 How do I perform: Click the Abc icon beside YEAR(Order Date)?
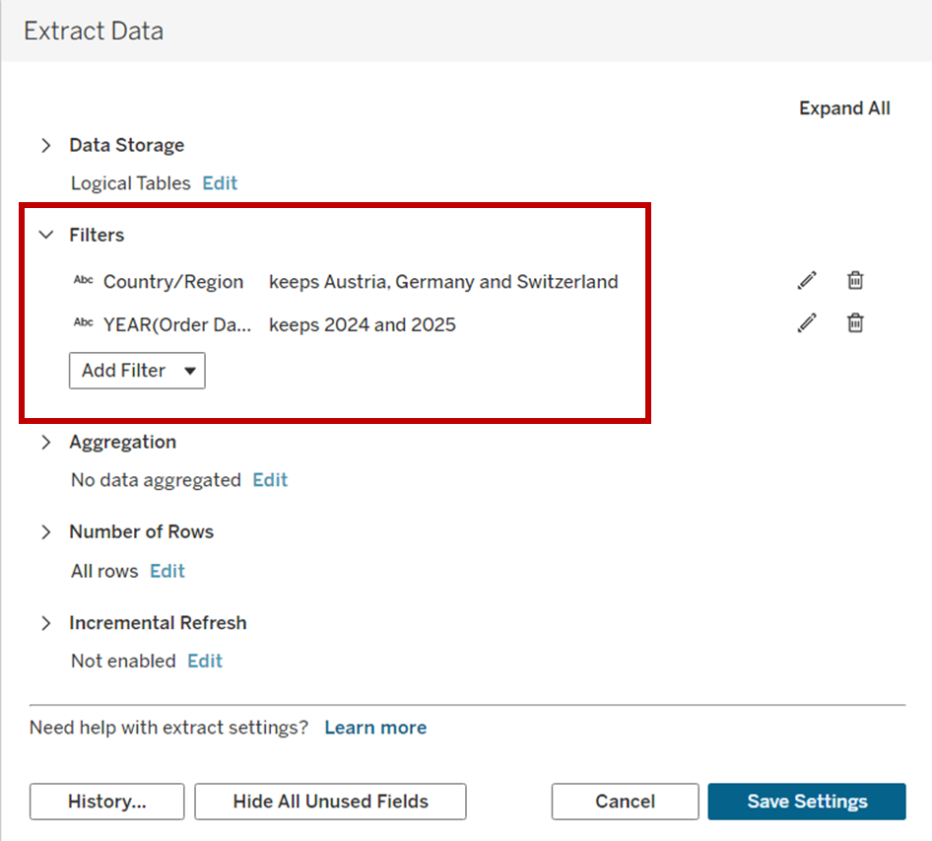click(x=84, y=323)
